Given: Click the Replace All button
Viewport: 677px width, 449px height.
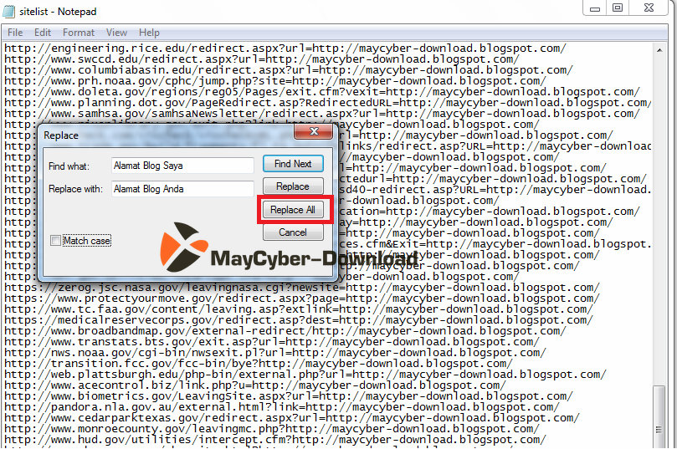Looking at the screenshot, I should 293,210.
